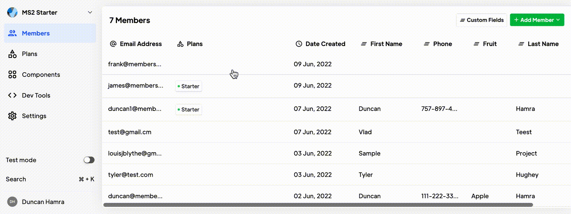Viewport: 571px width, 214px height.
Task: Click the Members people icon in sidebar
Action: pos(12,33)
